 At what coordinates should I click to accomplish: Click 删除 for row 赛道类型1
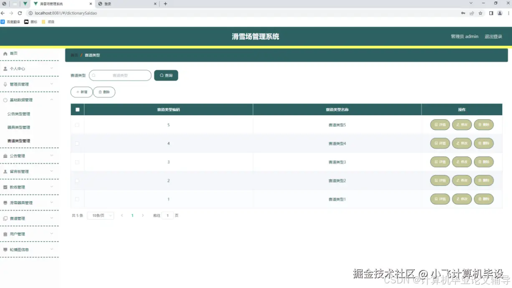[x=484, y=199]
